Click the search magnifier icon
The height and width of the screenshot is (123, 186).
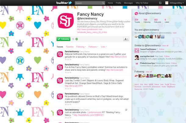click(103, 3)
